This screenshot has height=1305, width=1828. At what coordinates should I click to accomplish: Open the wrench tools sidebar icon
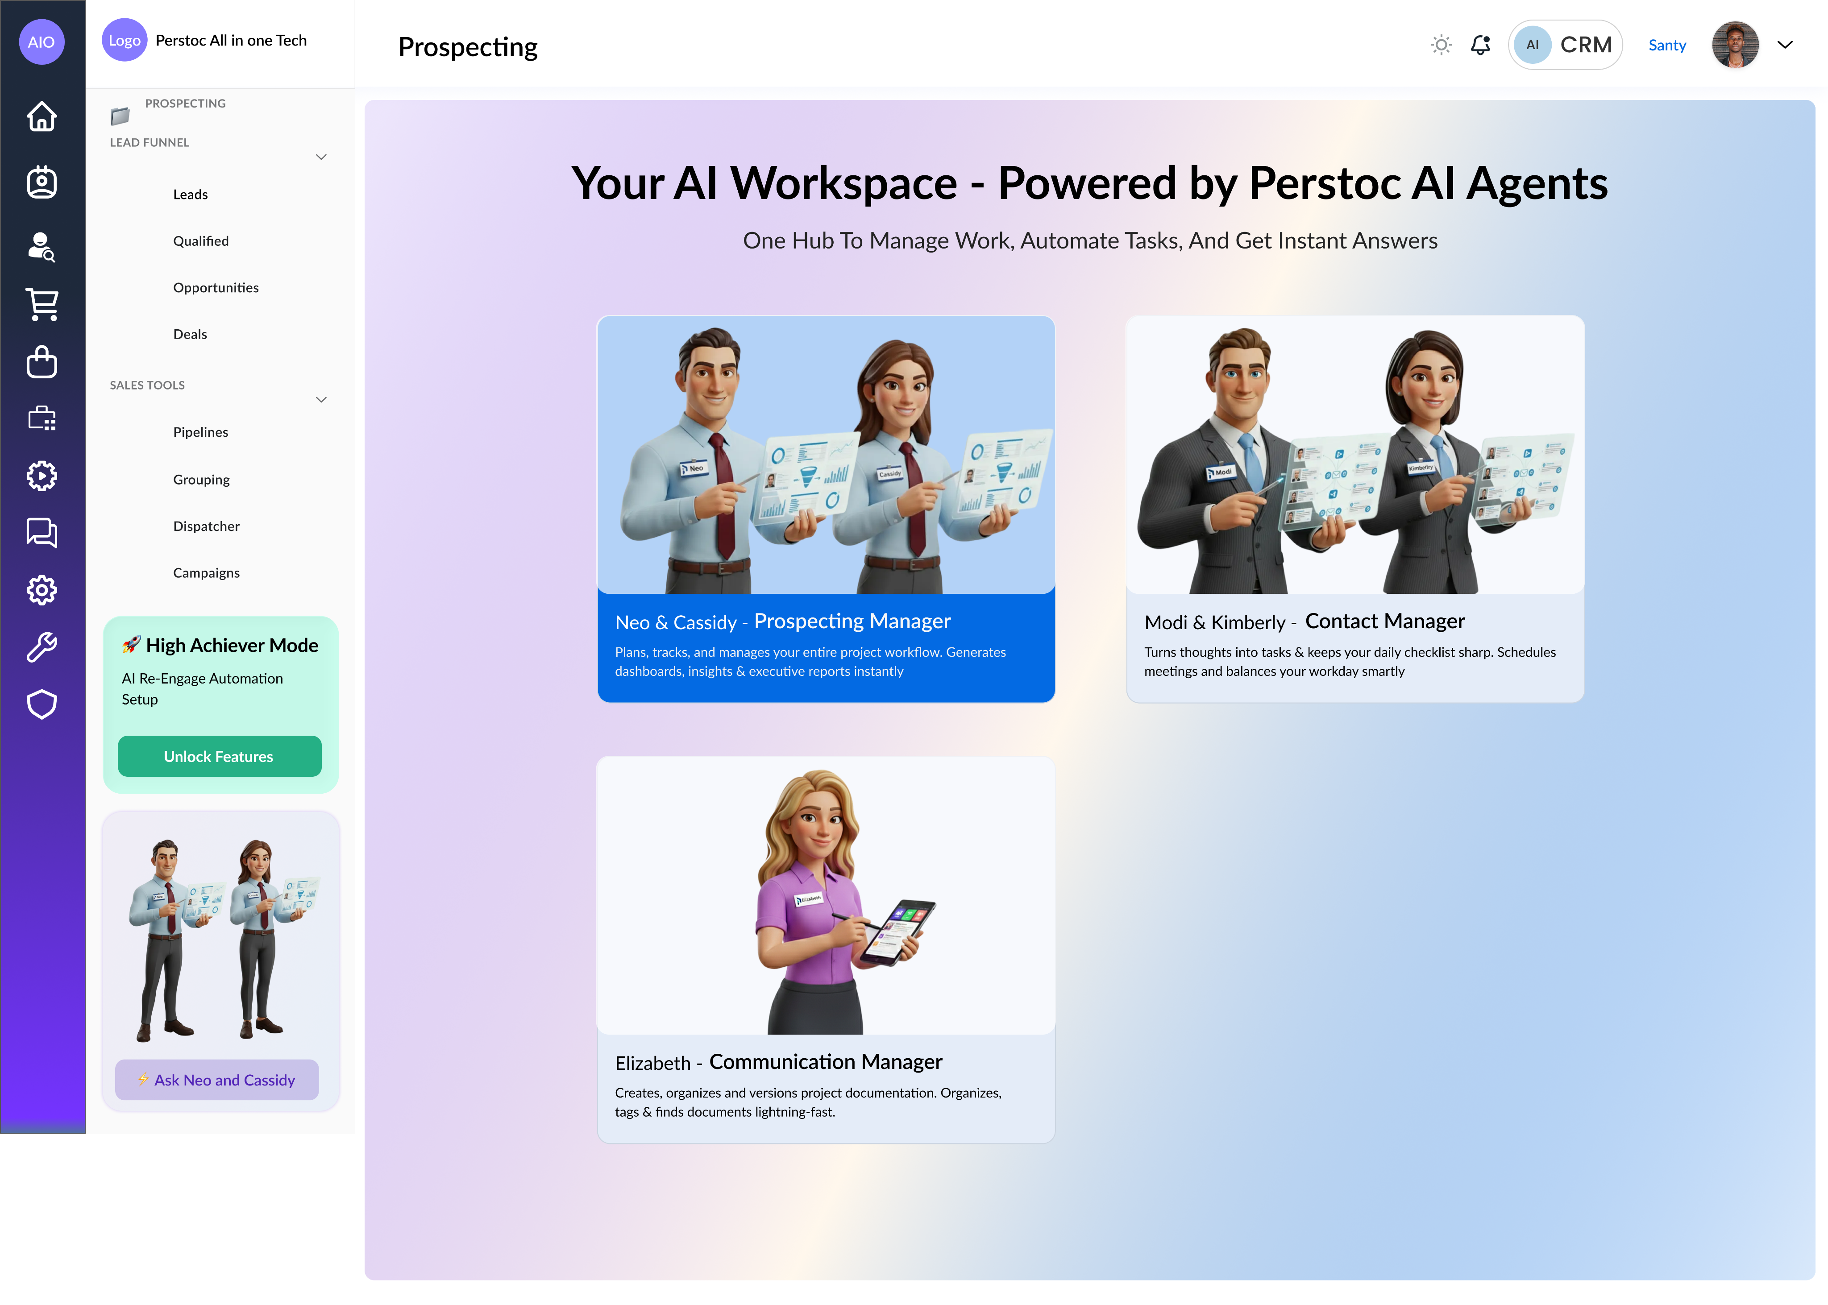(x=42, y=647)
